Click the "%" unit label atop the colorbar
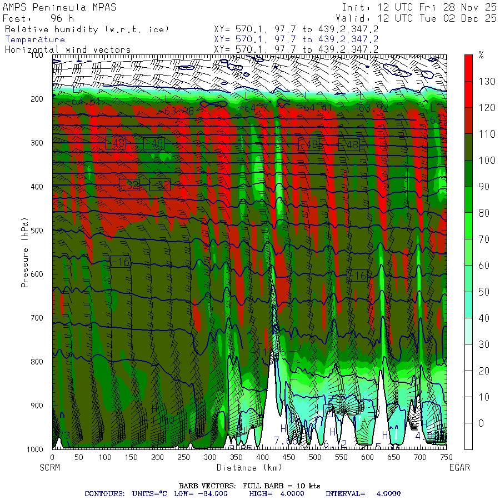The height and width of the screenshot is (500, 500). pyautogui.click(x=481, y=56)
